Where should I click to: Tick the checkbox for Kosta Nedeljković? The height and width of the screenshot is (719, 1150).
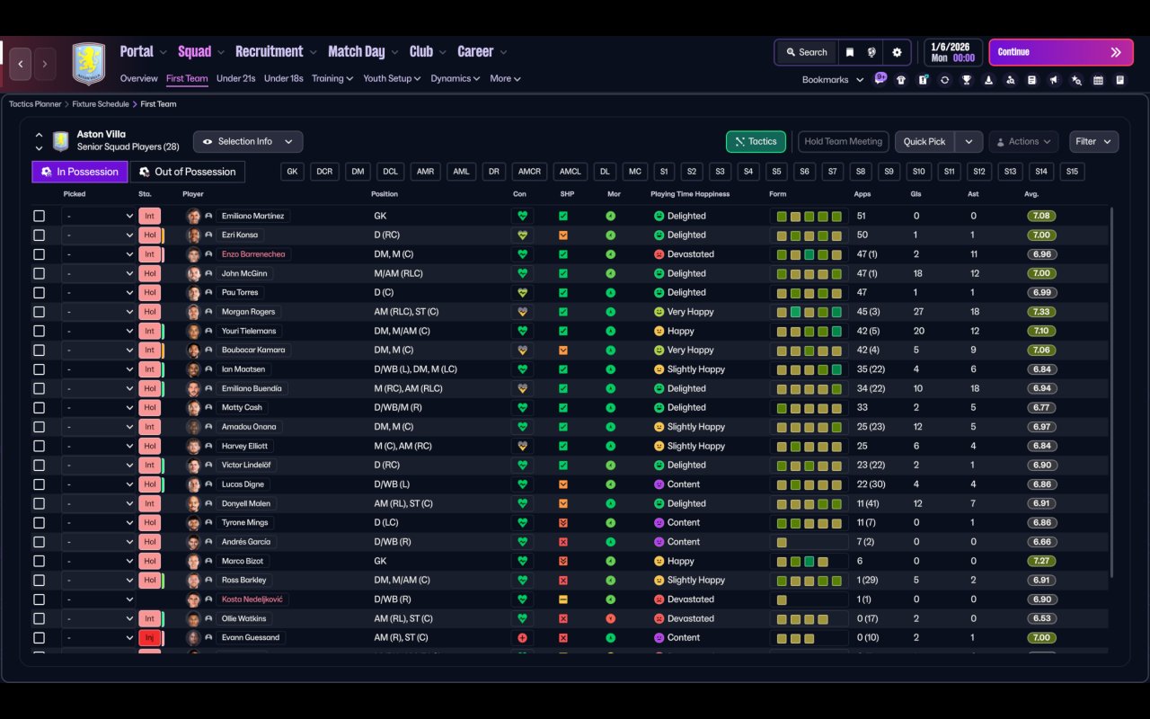(x=39, y=599)
